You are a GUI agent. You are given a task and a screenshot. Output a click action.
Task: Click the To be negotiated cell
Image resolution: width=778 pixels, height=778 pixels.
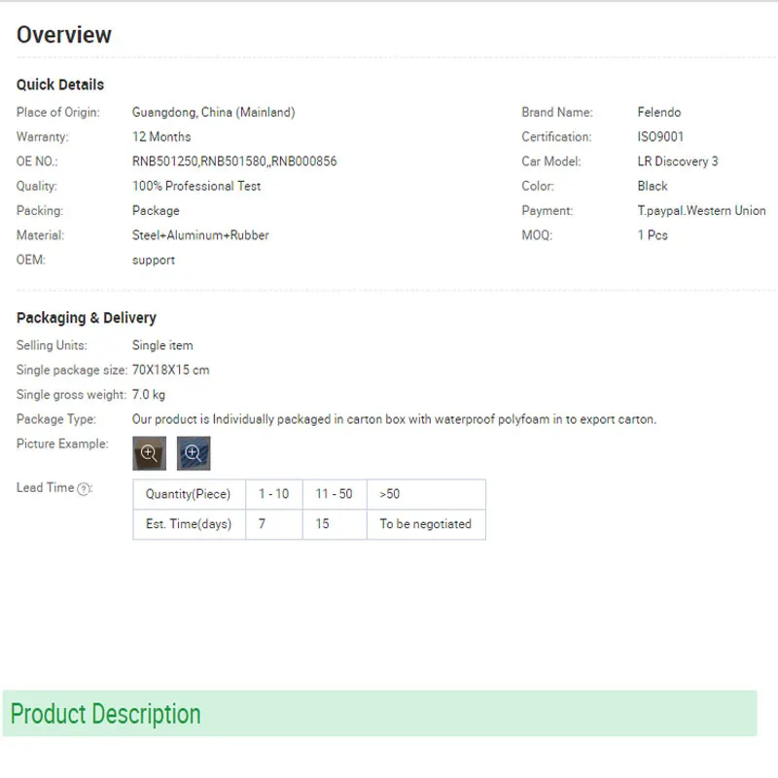[x=426, y=524]
